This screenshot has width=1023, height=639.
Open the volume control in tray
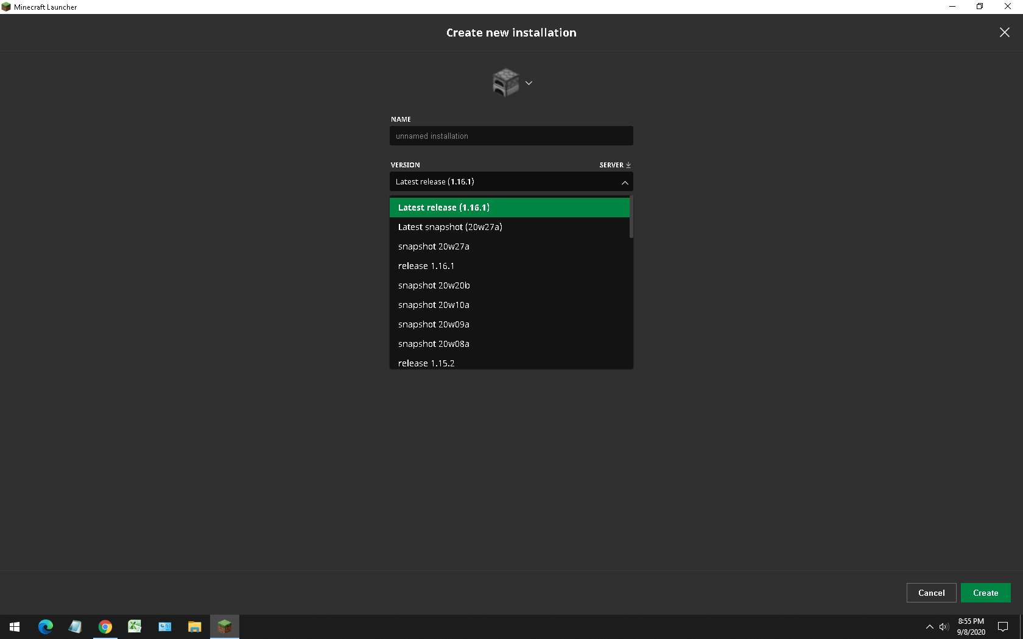point(944,627)
